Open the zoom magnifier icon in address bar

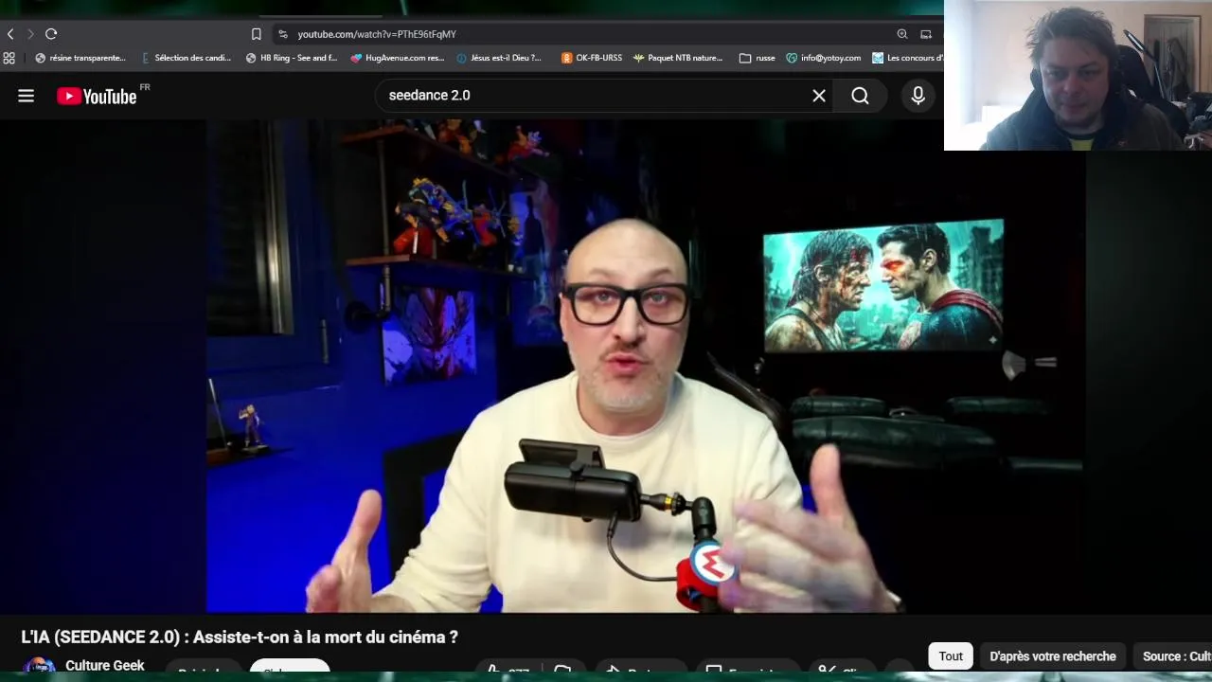point(902,34)
